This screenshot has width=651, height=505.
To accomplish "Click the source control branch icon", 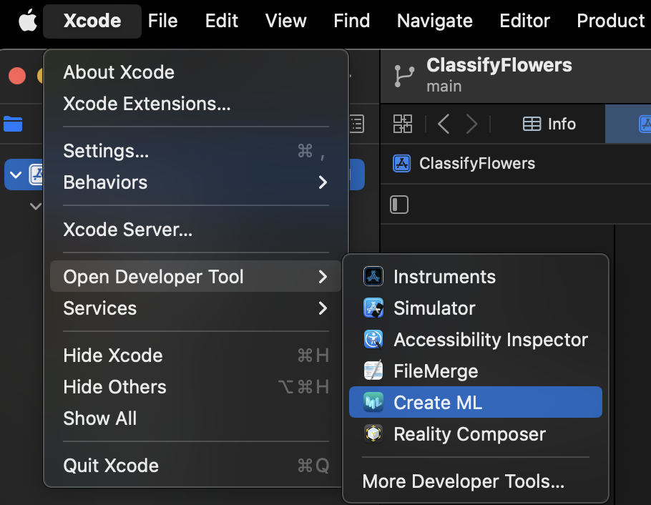I will [x=404, y=76].
